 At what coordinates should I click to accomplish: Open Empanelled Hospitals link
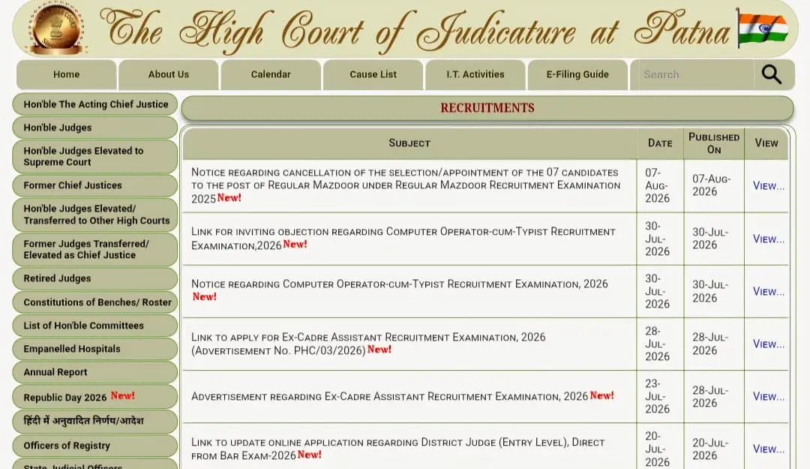(x=95, y=348)
